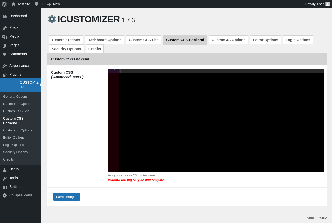Click Howdy, user account text
This screenshot has height=223, width=332.
click(x=314, y=4)
